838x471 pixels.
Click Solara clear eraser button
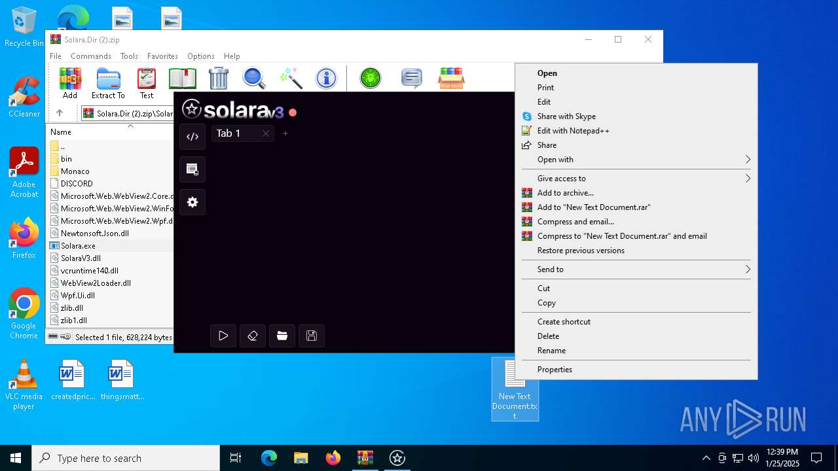click(x=253, y=336)
